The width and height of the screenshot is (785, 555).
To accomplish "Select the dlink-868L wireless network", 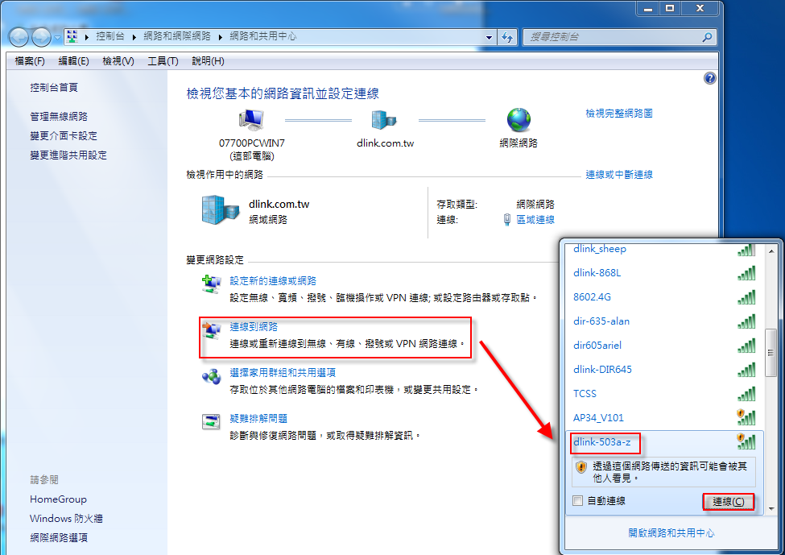I will tap(597, 273).
